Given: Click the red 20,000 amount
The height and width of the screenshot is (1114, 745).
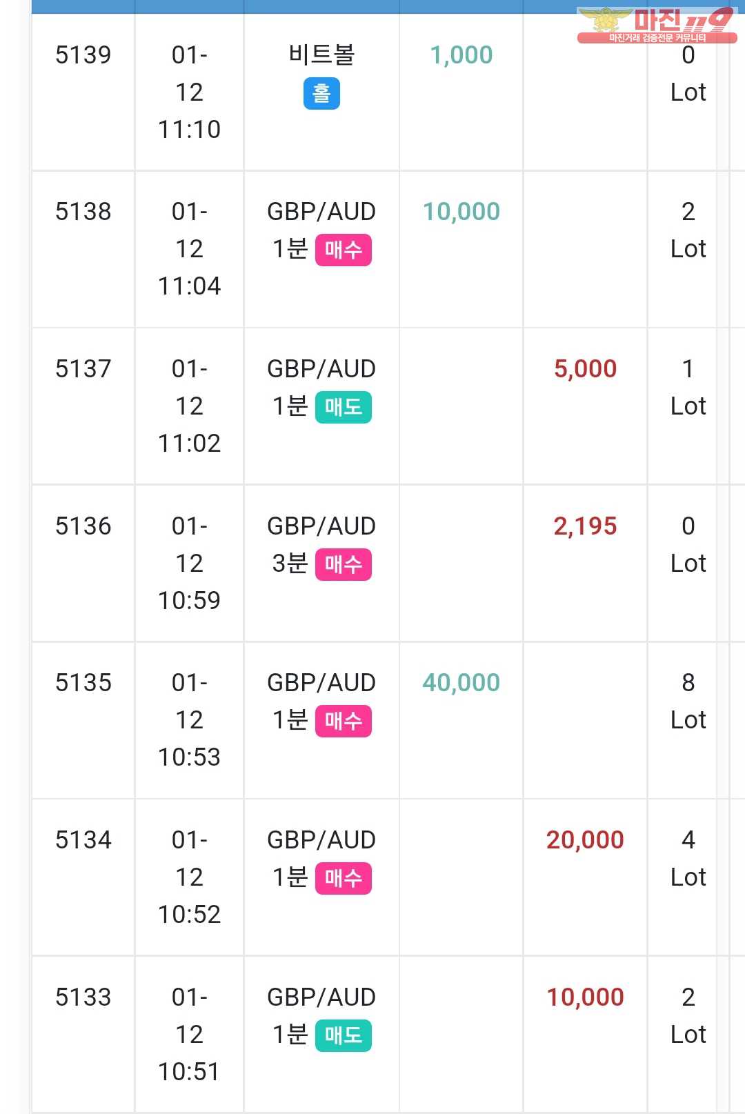Looking at the screenshot, I should 585,840.
